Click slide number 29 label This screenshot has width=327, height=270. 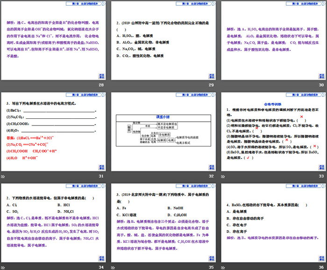(x=211, y=85)
